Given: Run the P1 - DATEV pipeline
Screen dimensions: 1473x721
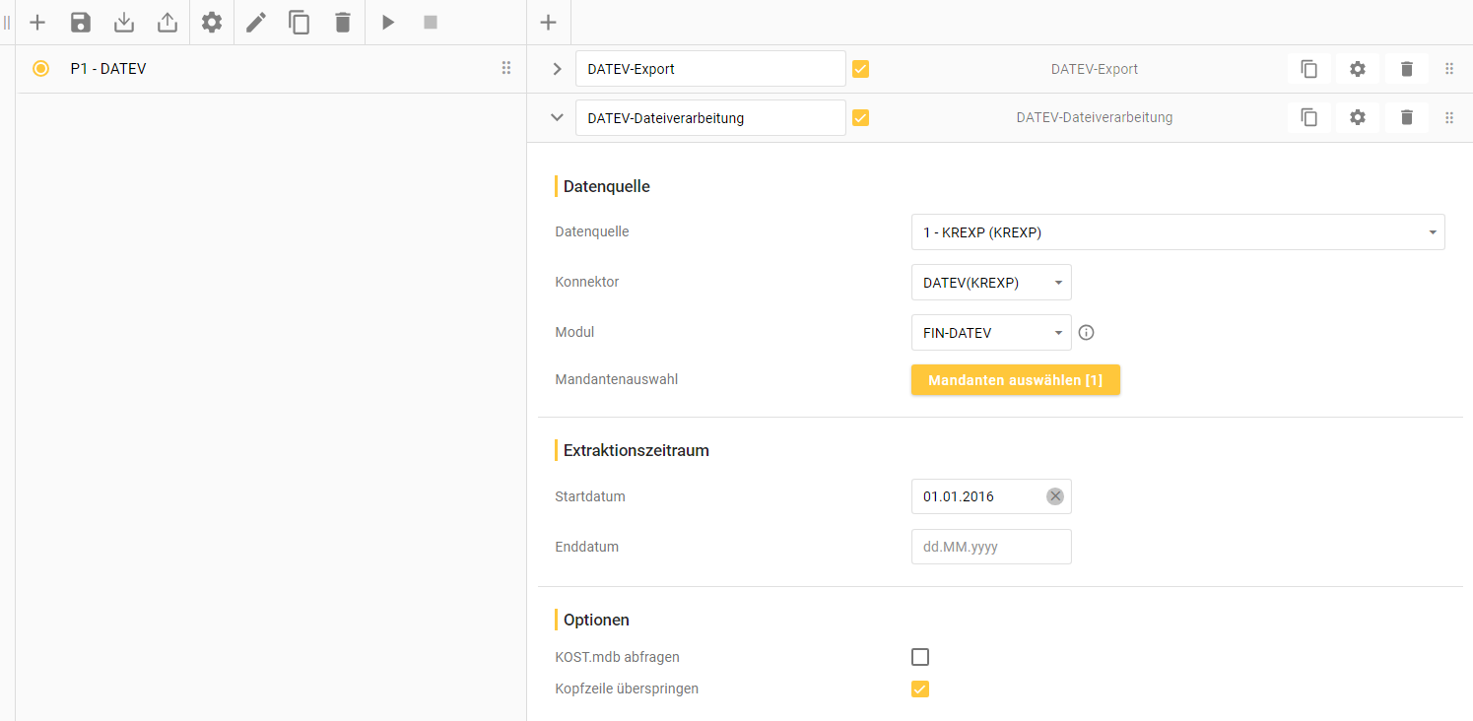Looking at the screenshot, I should pyautogui.click(x=387, y=22).
